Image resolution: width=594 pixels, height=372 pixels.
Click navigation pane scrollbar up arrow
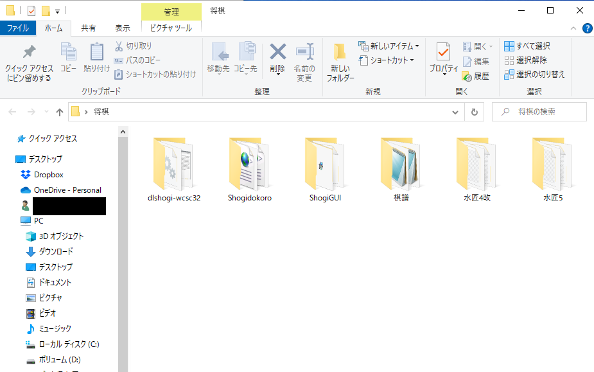coord(123,132)
